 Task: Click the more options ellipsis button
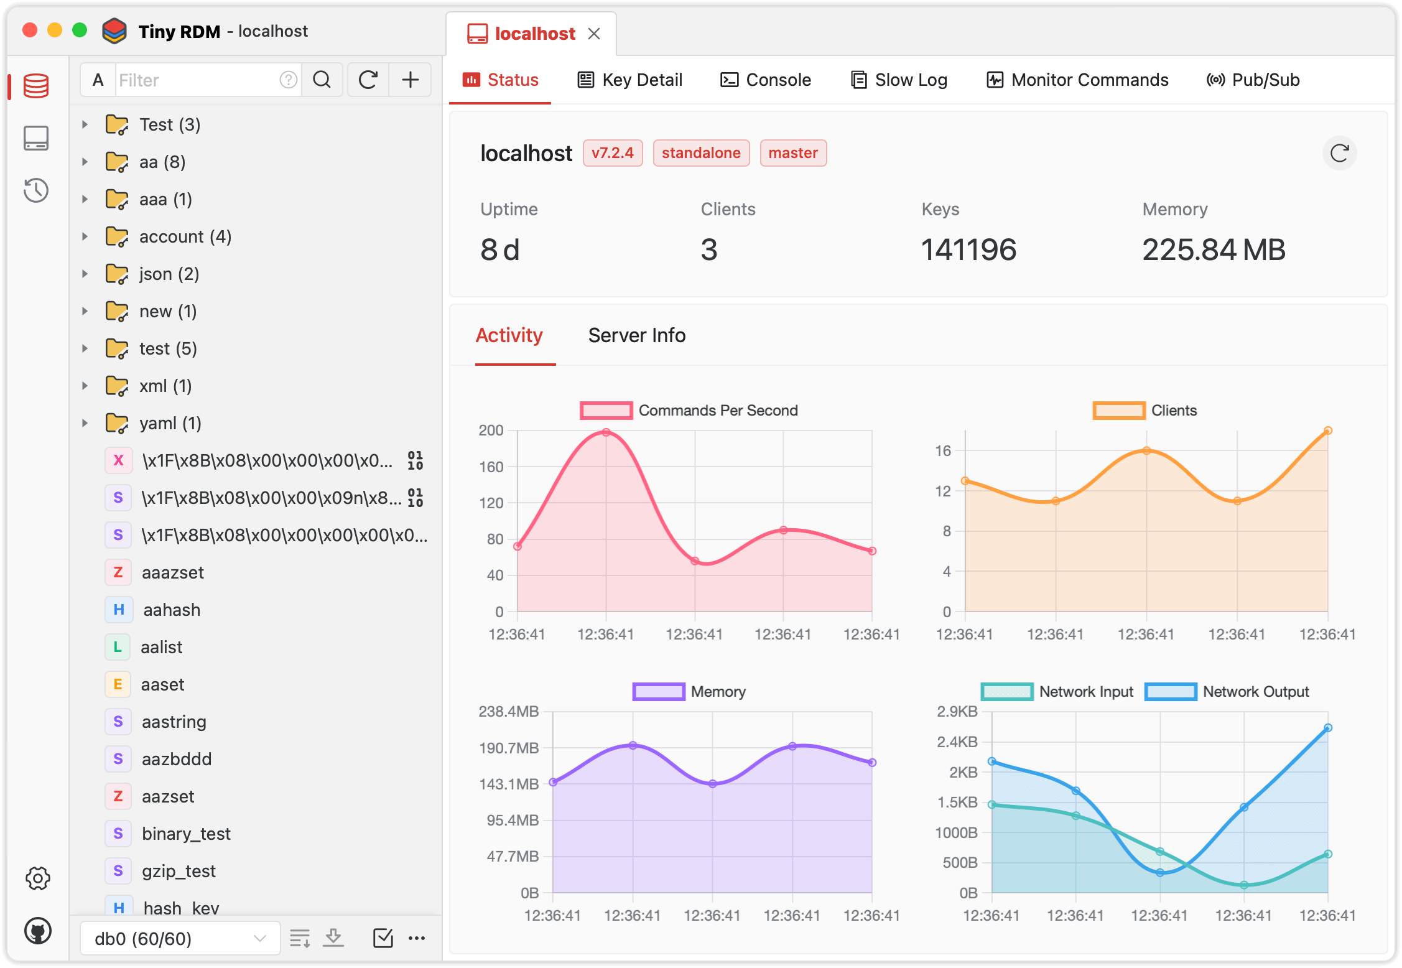(417, 938)
